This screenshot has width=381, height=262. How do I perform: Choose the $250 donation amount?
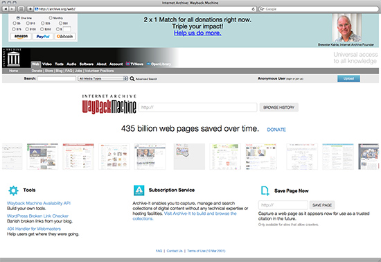pos(42,29)
